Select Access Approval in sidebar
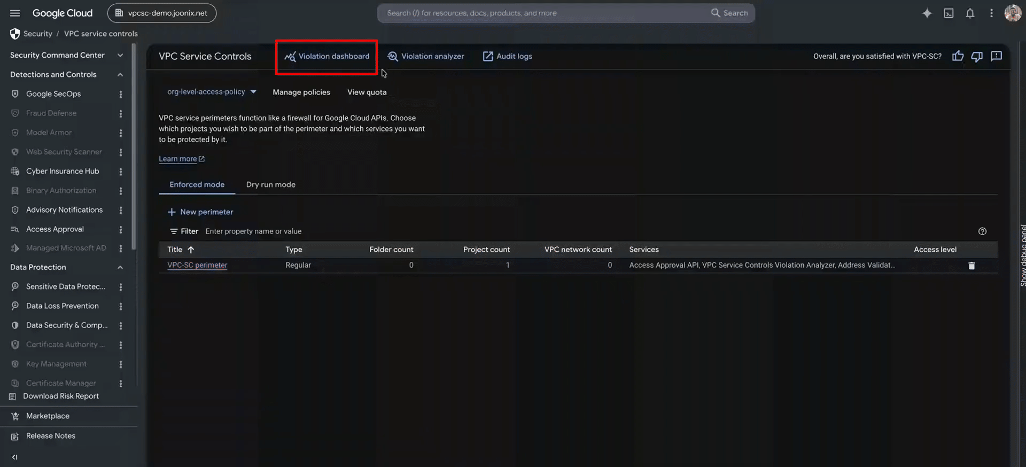The image size is (1026, 467). [x=55, y=229]
